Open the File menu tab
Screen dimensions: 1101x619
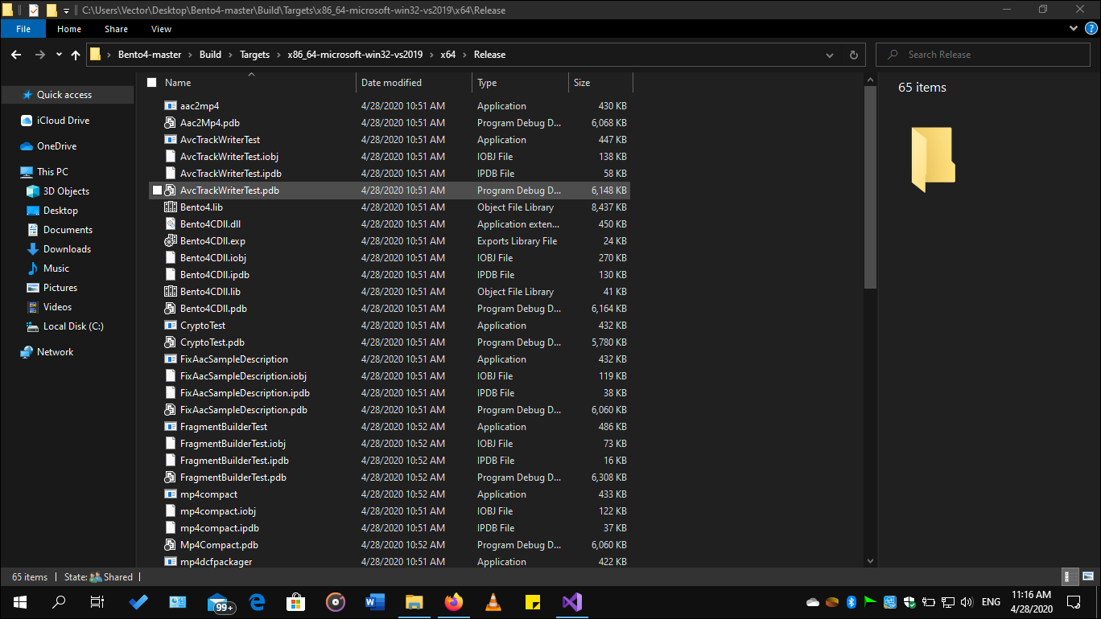[x=23, y=29]
